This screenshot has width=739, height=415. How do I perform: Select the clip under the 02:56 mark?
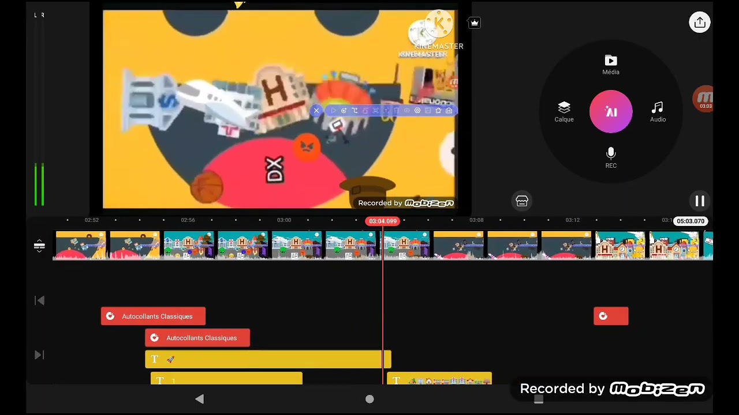coord(189,246)
